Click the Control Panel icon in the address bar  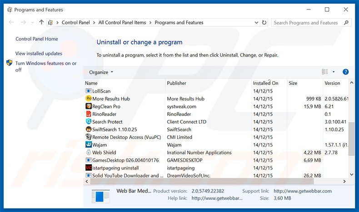(x=50, y=23)
